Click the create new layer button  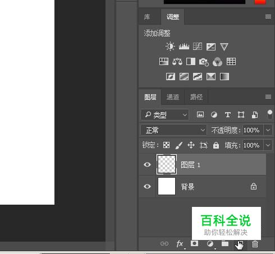pos(240,244)
